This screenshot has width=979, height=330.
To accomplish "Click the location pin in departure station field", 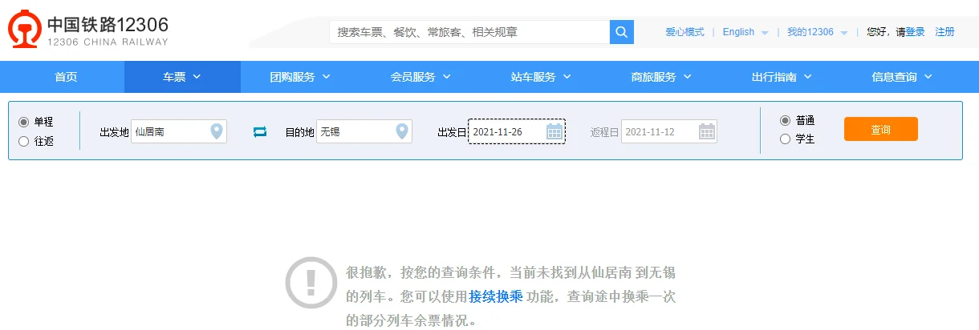I will point(216,131).
